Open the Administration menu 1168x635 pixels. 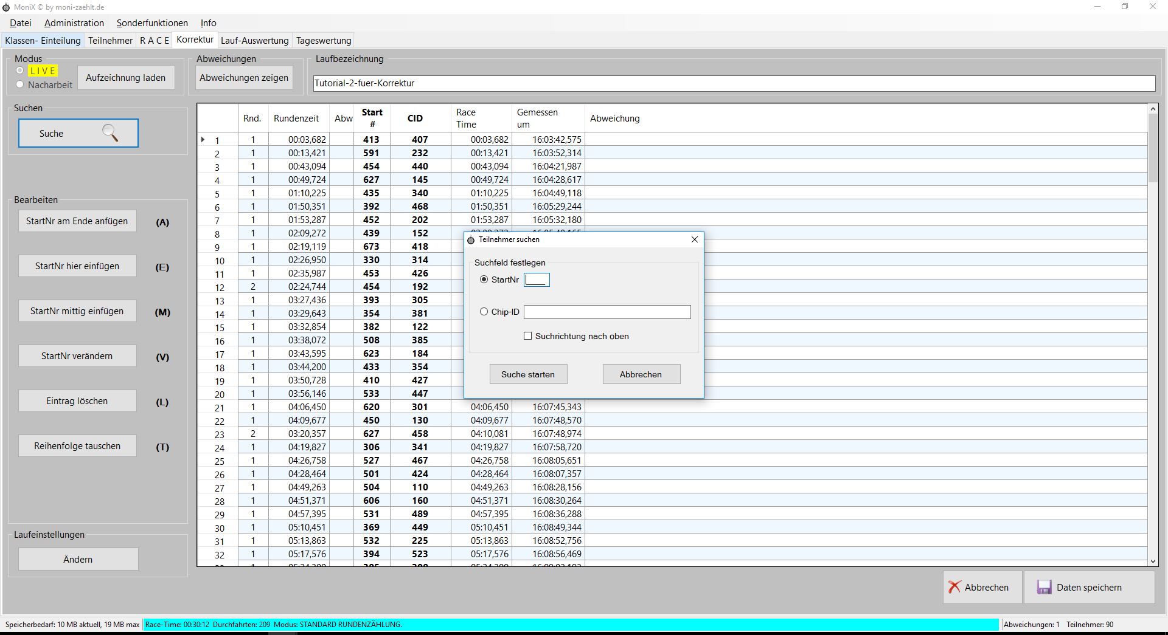click(x=74, y=23)
